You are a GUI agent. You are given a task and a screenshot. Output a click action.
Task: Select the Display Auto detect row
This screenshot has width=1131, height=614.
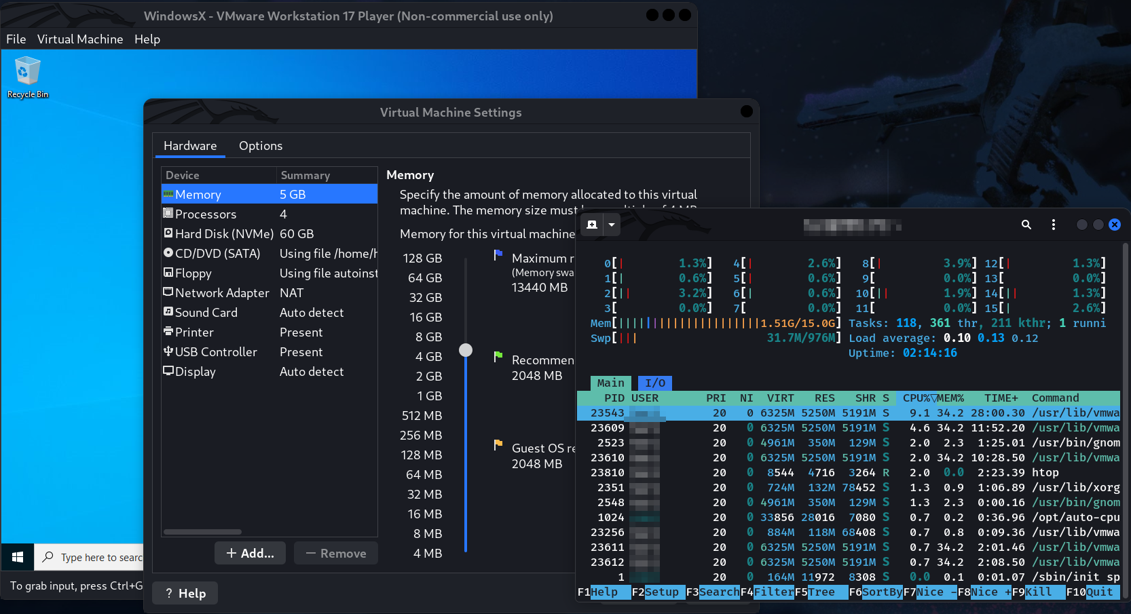(269, 371)
